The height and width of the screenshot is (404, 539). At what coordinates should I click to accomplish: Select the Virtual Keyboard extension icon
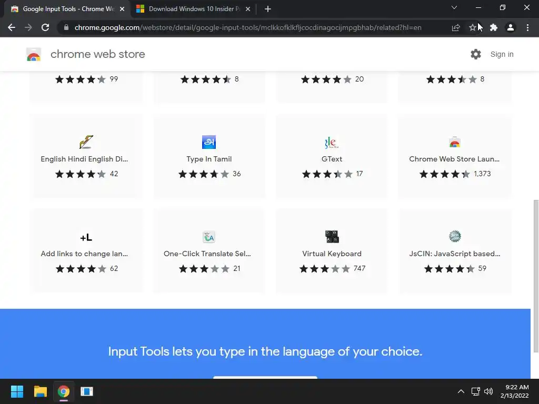point(332,237)
